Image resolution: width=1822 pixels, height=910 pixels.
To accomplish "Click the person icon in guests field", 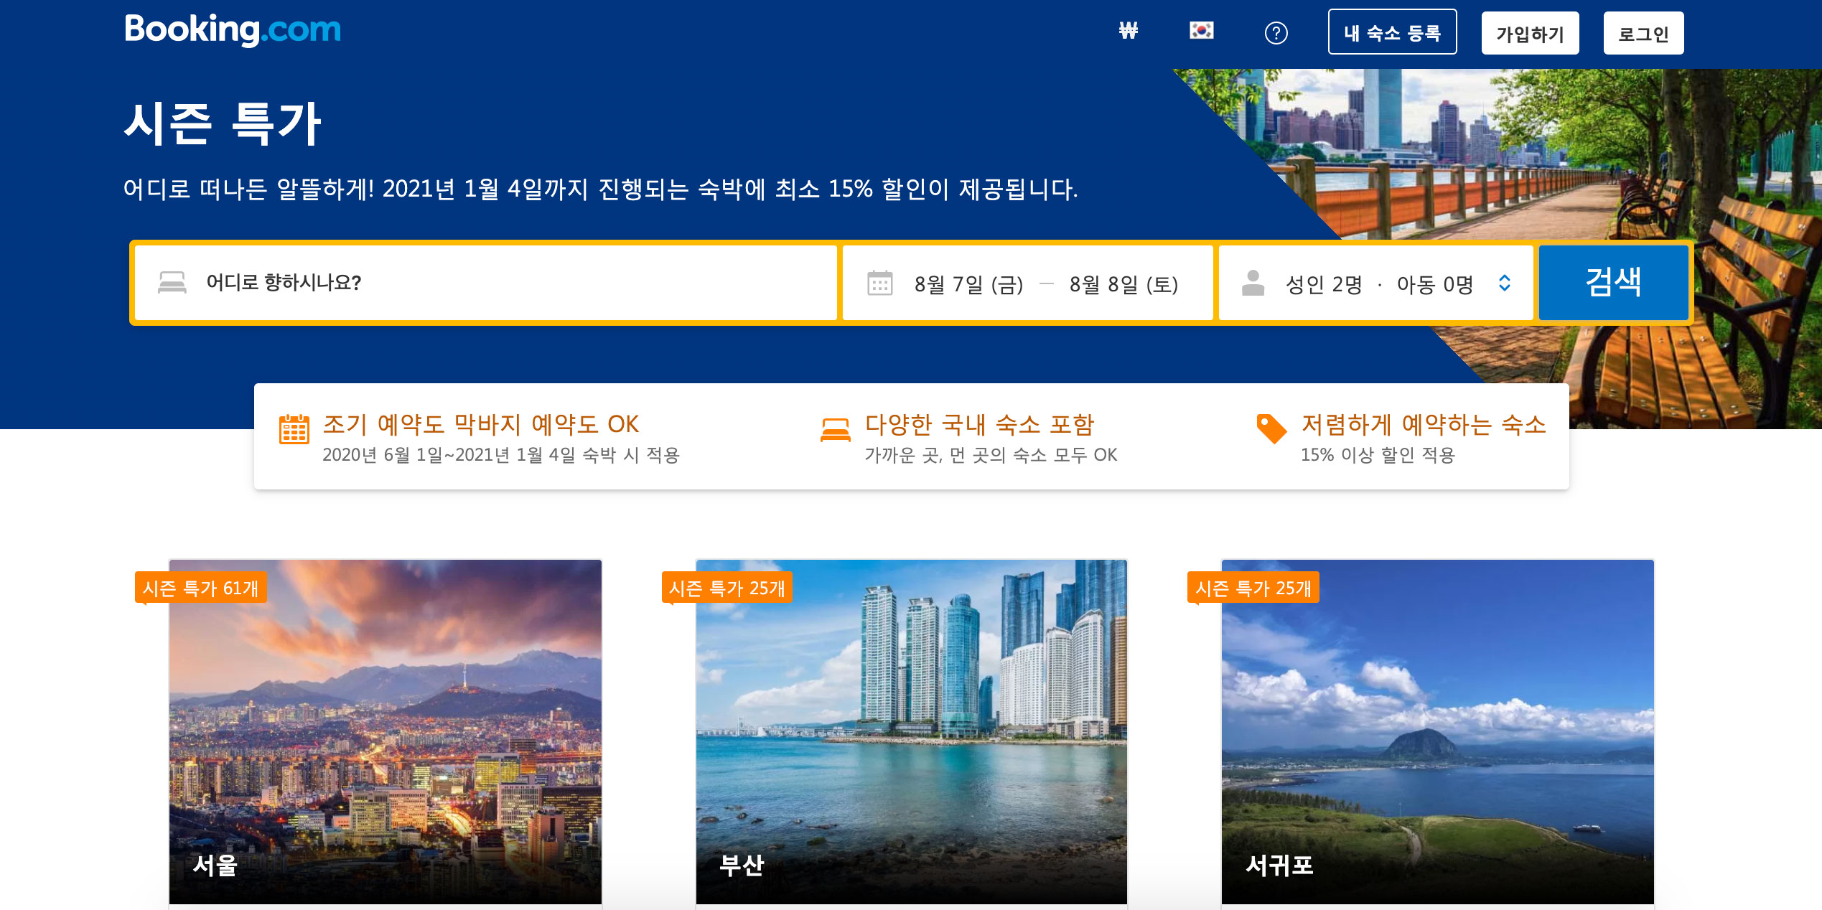I will tap(1253, 283).
